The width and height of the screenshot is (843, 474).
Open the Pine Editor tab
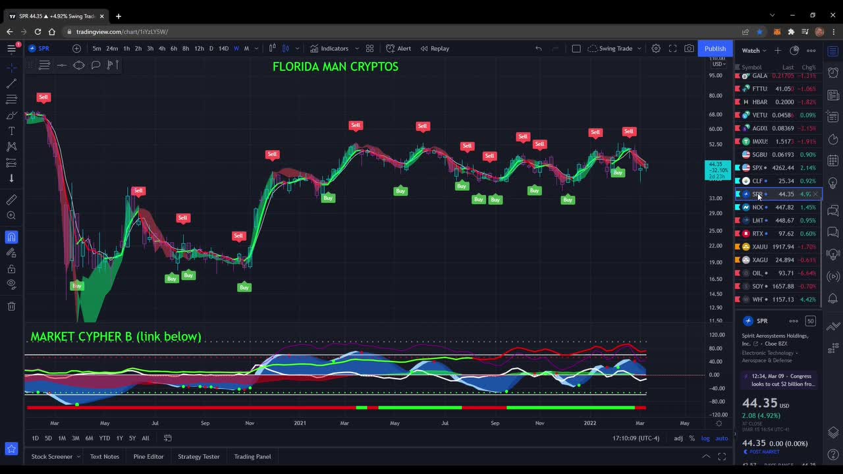pos(148,456)
